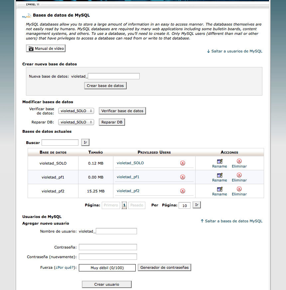Select the 15.25 MB size cell
This screenshot has height=290, width=286.
(96, 191)
